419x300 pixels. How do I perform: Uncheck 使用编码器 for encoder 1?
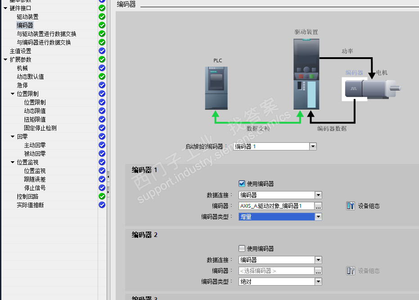point(242,184)
